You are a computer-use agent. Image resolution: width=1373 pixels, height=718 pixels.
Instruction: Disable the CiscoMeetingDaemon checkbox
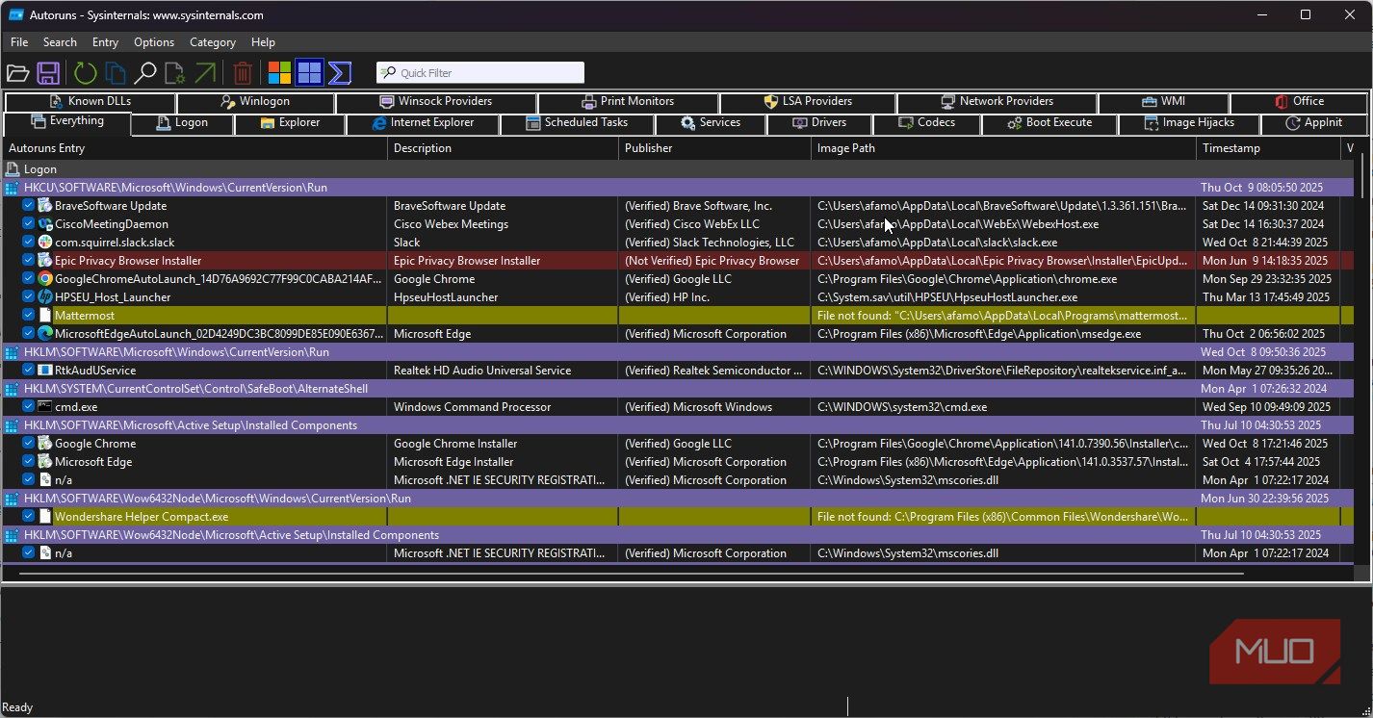click(29, 224)
